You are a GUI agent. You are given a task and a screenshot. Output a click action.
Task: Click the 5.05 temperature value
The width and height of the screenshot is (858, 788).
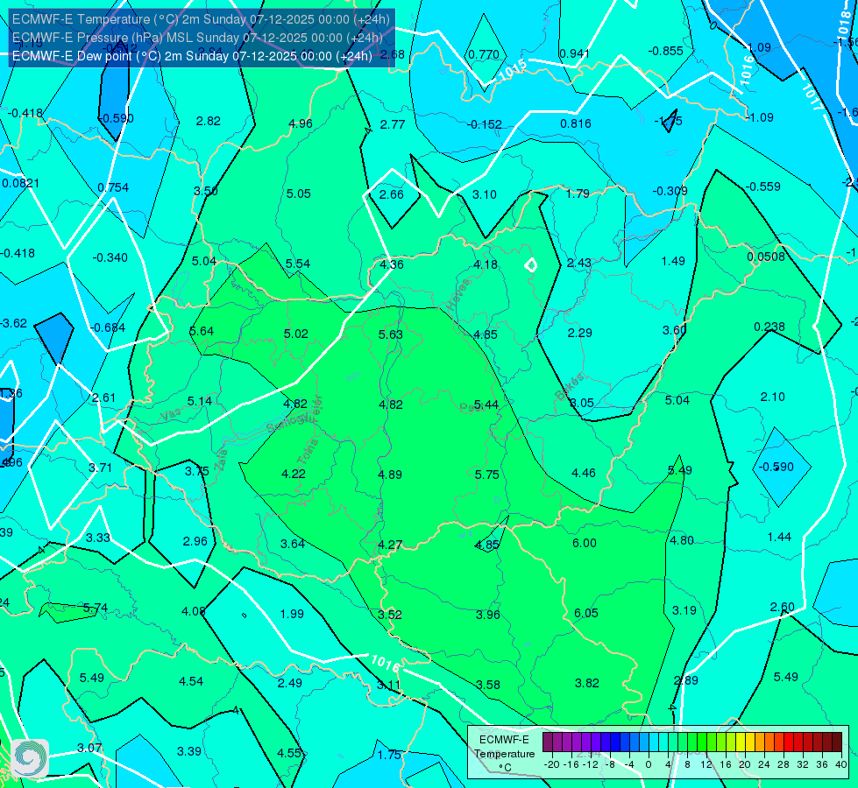[298, 193]
